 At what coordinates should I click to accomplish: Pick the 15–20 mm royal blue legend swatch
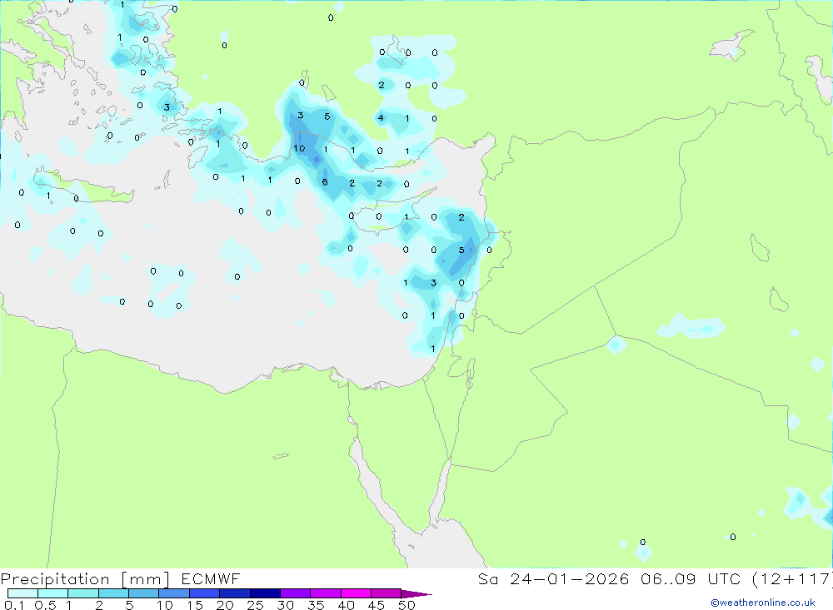click(x=205, y=593)
